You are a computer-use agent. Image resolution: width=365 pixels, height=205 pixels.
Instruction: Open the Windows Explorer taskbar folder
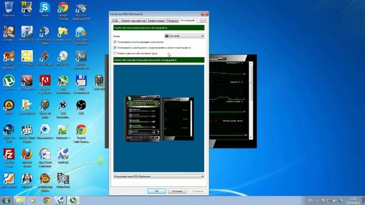point(20,200)
